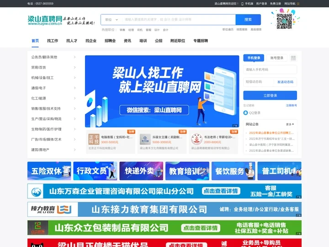
Task: Click hot search keyword 销售
Action: click(x=122, y=30)
